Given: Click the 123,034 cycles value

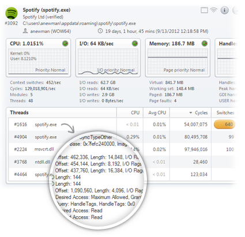Looking at the screenshot, I should point(199,174).
